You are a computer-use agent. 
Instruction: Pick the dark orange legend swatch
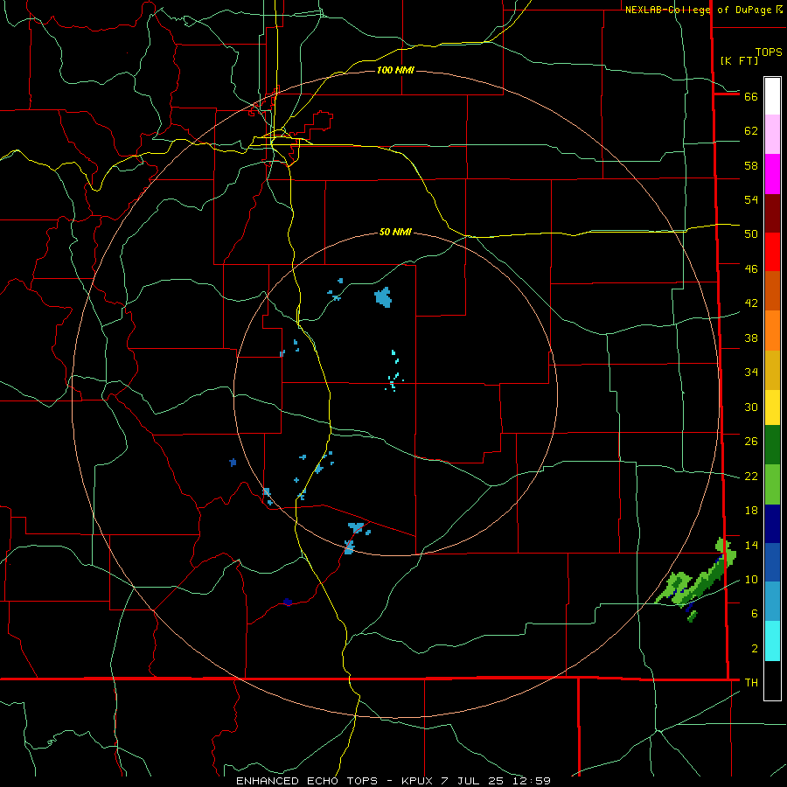coord(772,290)
